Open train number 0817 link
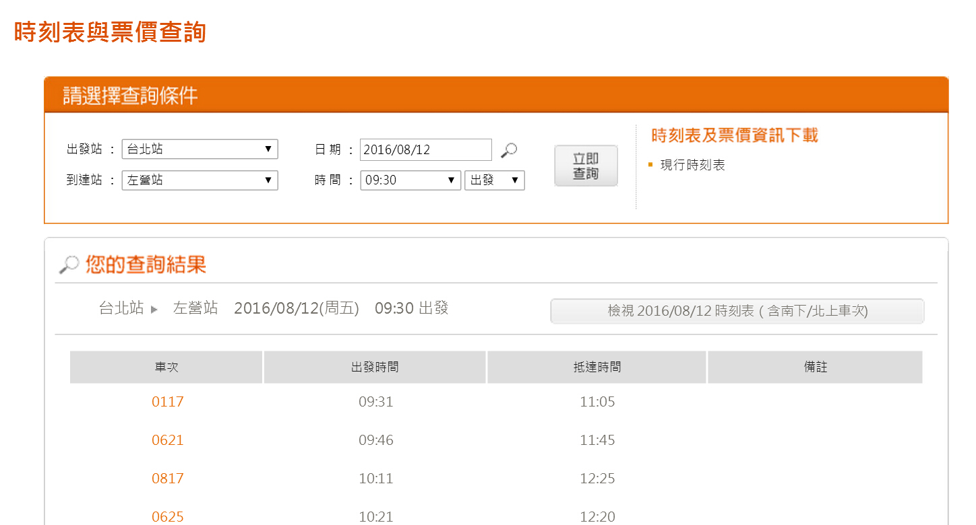 (x=168, y=479)
